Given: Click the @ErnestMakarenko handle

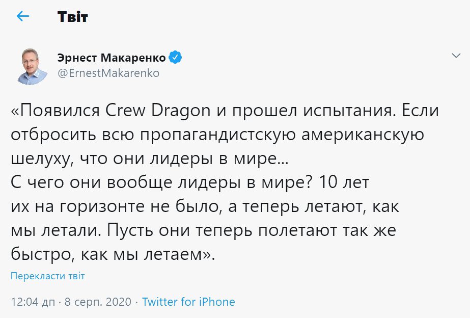Looking at the screenshot, I should (x=108, y=73).
